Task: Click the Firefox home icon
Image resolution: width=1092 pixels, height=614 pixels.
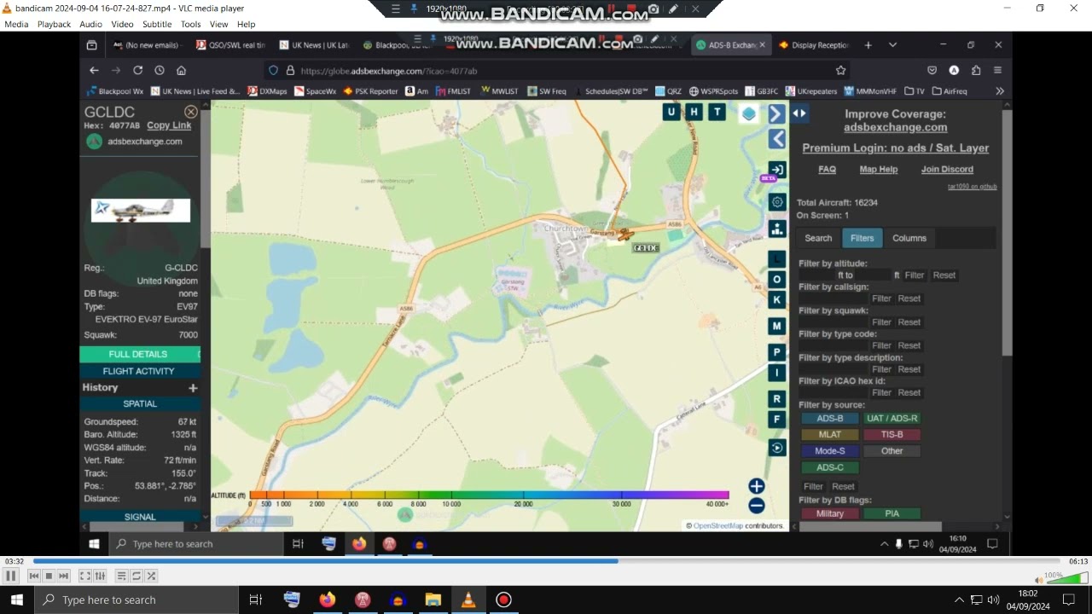Action: [181, 70]
